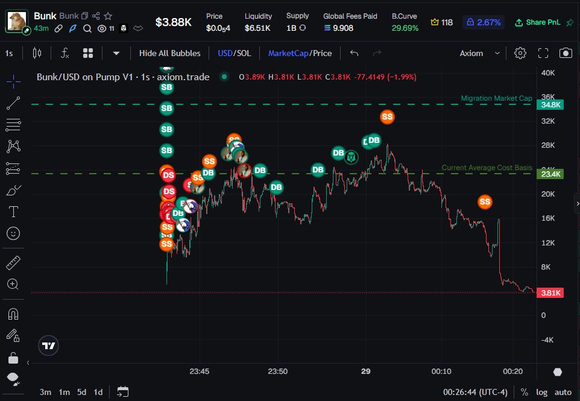Open the long position forecasting tool
Viewport: 580px width, 401px height.
pyautogui.click(x=13, y=168)
